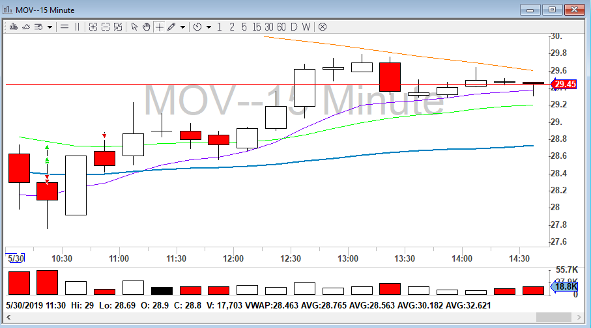Switch to weekly (W) interval
This screenshot has height=328, width=591.
click(306, 27)
